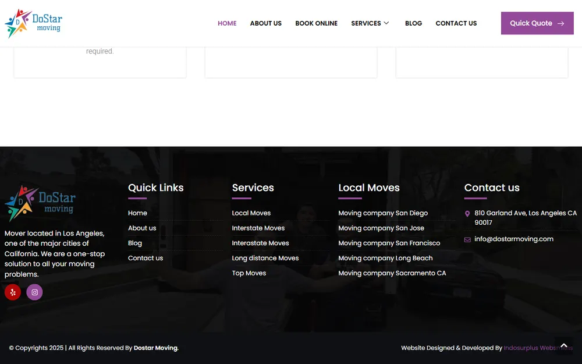Click the Quick Quote button
This screenshot has width=582, height=364.
pyautogui.click(x=537, y=23)
